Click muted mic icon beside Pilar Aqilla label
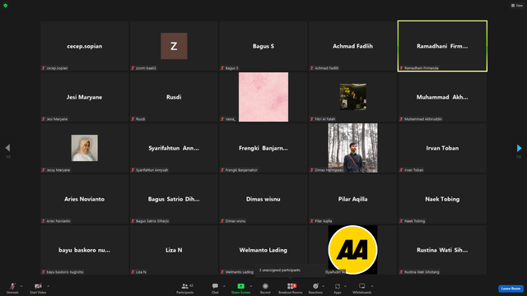This screenshot has width=527, height=296. [x=311, y=221]
